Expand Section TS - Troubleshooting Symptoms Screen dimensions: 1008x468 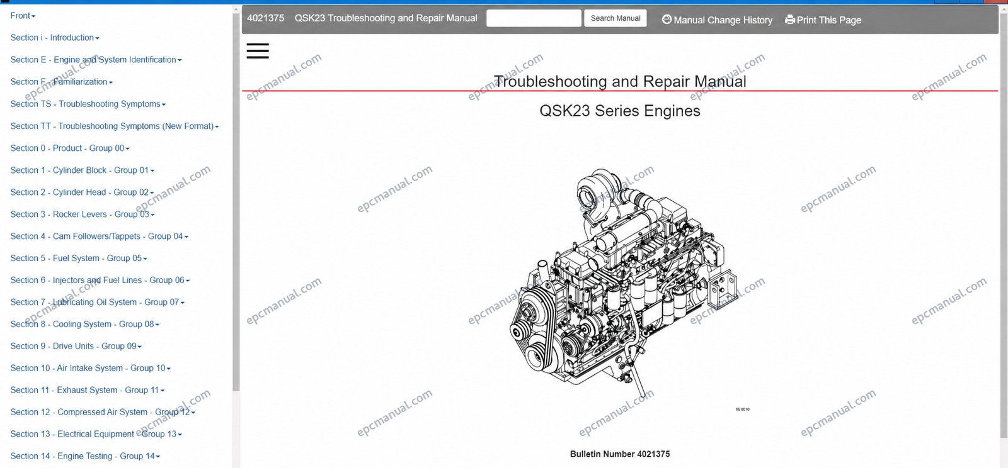tap(88, 104)
